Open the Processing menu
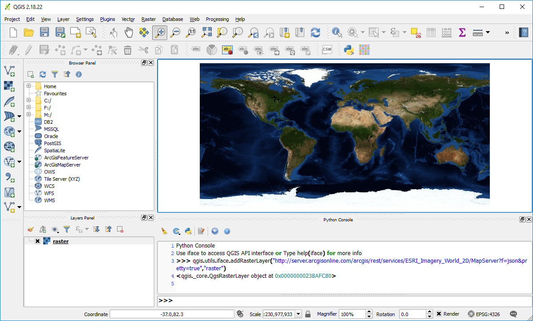The image size is (533, 321). click(x=217, y=19)
